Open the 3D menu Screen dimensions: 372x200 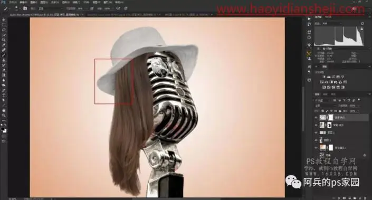87,2
